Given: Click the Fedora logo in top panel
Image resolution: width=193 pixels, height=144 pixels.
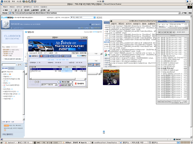Looking at the screenshot, I should coord(2,1).
